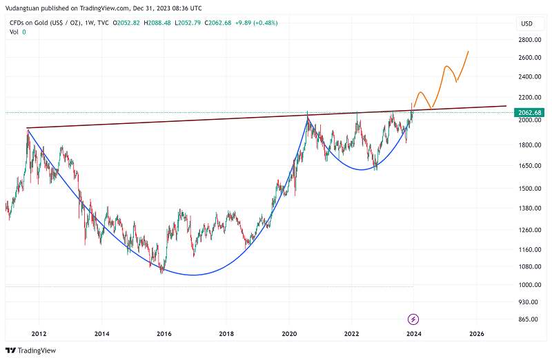The height and width of the screenshot is (360, 552).
Task: Click the 2800.00 price scale label
Action: tap(530, 40)
